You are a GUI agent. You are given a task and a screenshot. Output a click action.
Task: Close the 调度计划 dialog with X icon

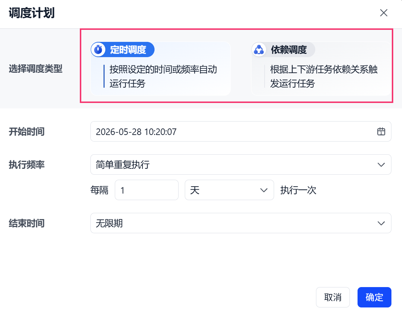pos(383,13)
